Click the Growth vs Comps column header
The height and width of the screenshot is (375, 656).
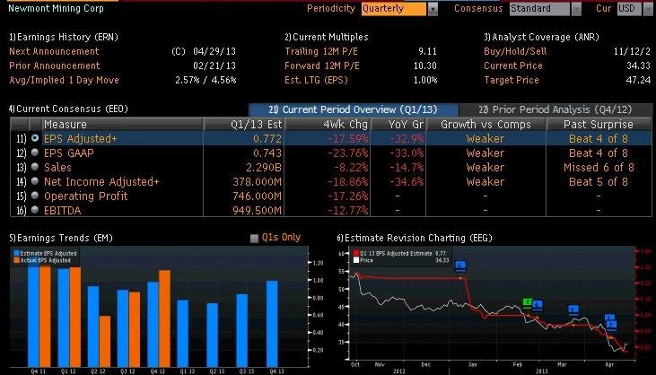pos(485,124)
